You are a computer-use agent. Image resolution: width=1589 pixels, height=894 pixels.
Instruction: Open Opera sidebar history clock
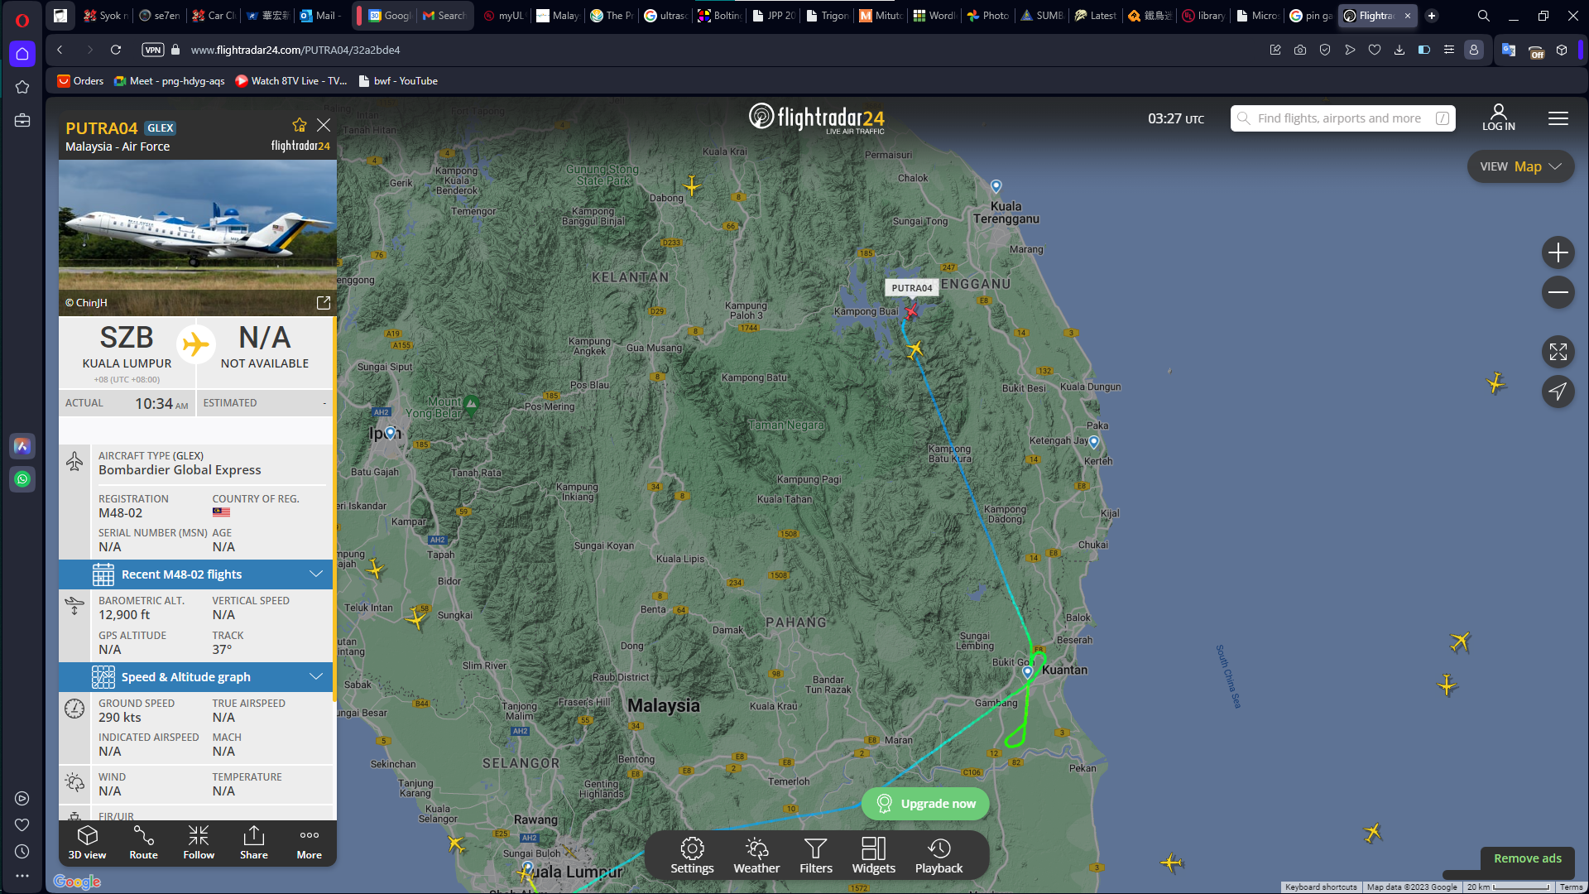pyautogui.click(x=22, y=852)
